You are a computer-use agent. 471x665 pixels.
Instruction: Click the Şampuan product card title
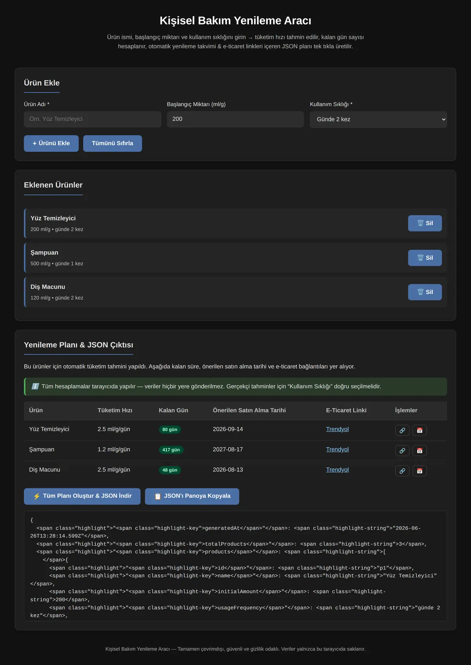click(44, 253)
